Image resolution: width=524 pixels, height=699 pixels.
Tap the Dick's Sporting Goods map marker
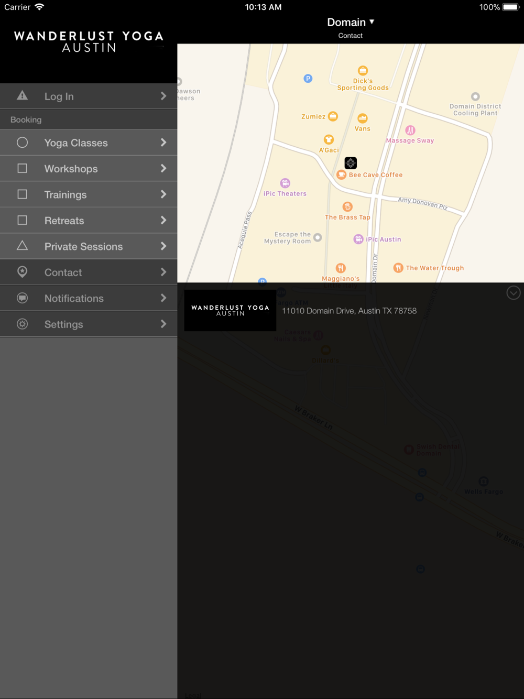click(x=363, y=70)
